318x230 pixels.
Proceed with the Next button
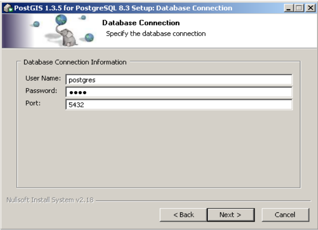(231, 215)
